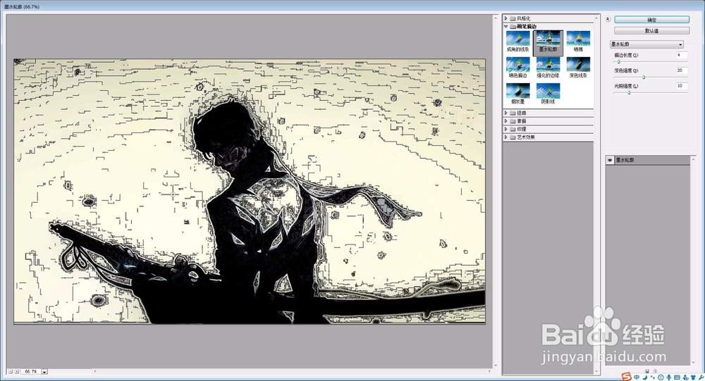Click the Sogou soft keyboard icon
This screenshot has height=381, width=705.
pos(677,377)
